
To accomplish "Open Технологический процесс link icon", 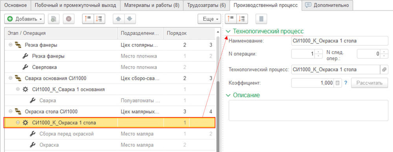I will pyautogui.click(x=384, y=69).
